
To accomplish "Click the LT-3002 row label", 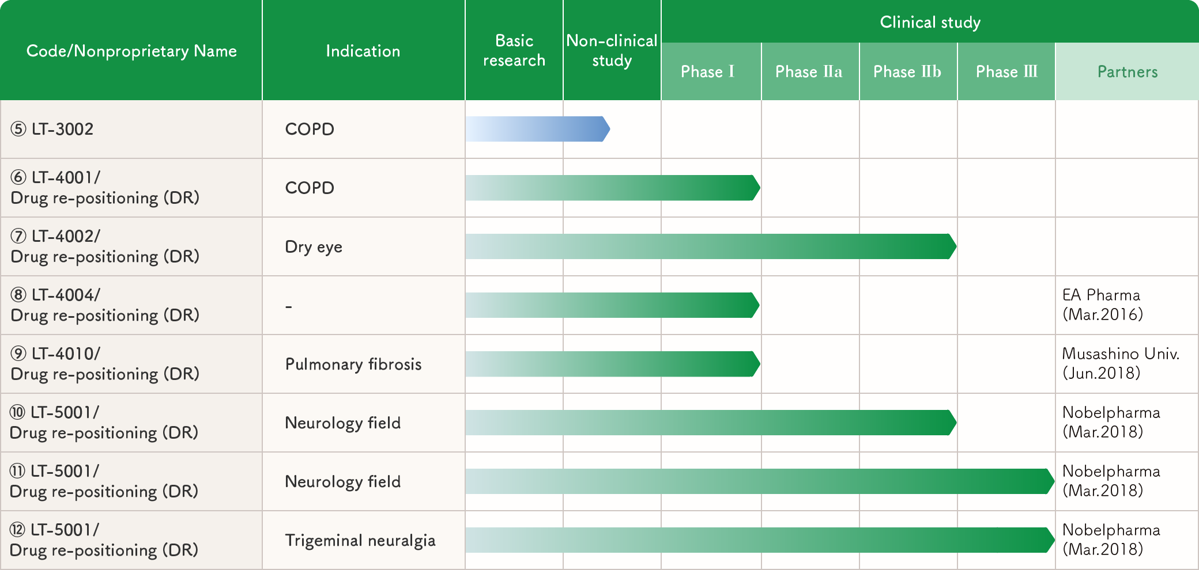I will 52,129.
